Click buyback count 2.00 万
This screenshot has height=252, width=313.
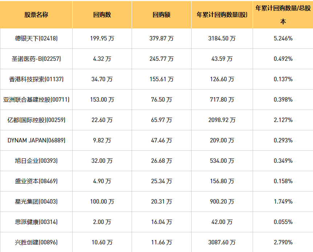tap(102, 222)
